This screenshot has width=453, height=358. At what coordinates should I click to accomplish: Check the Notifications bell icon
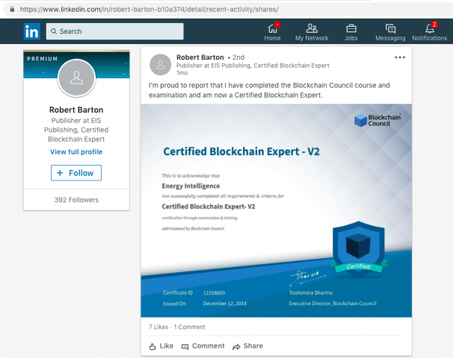pyautogui.click(x=429, y=28)
